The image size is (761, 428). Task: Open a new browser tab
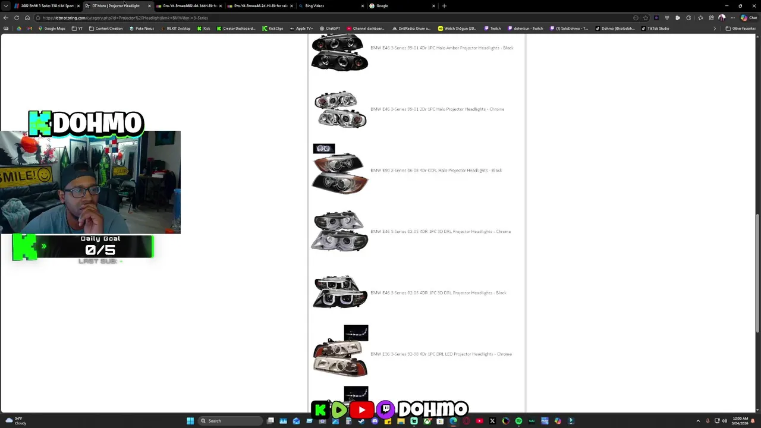coord(444,6)
